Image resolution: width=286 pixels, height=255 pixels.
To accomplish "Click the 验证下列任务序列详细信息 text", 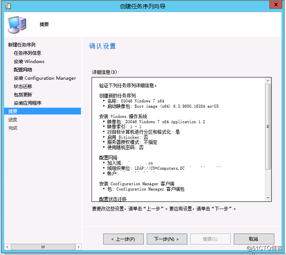I will point(128,86).
